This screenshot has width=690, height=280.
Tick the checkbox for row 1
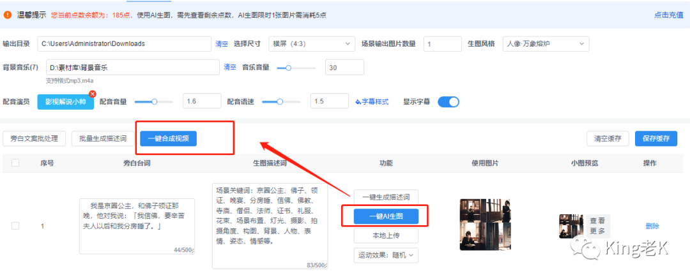(15, 226)
